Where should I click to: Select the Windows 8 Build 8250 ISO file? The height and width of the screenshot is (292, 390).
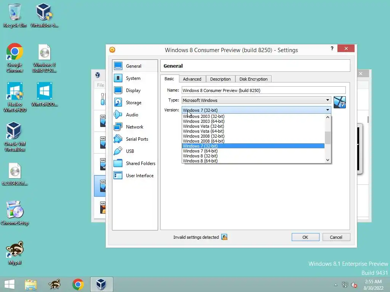pyautogui.click(x=44, y=58)
